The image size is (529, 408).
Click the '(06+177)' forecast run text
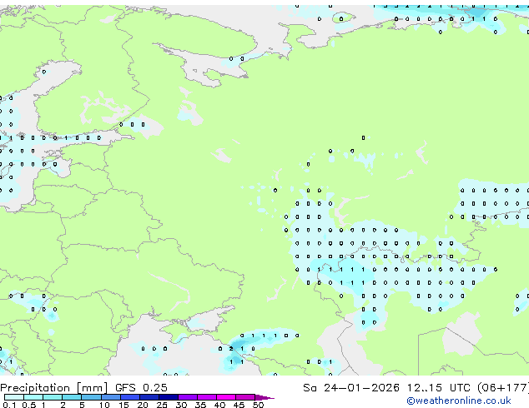pos(503,388)
